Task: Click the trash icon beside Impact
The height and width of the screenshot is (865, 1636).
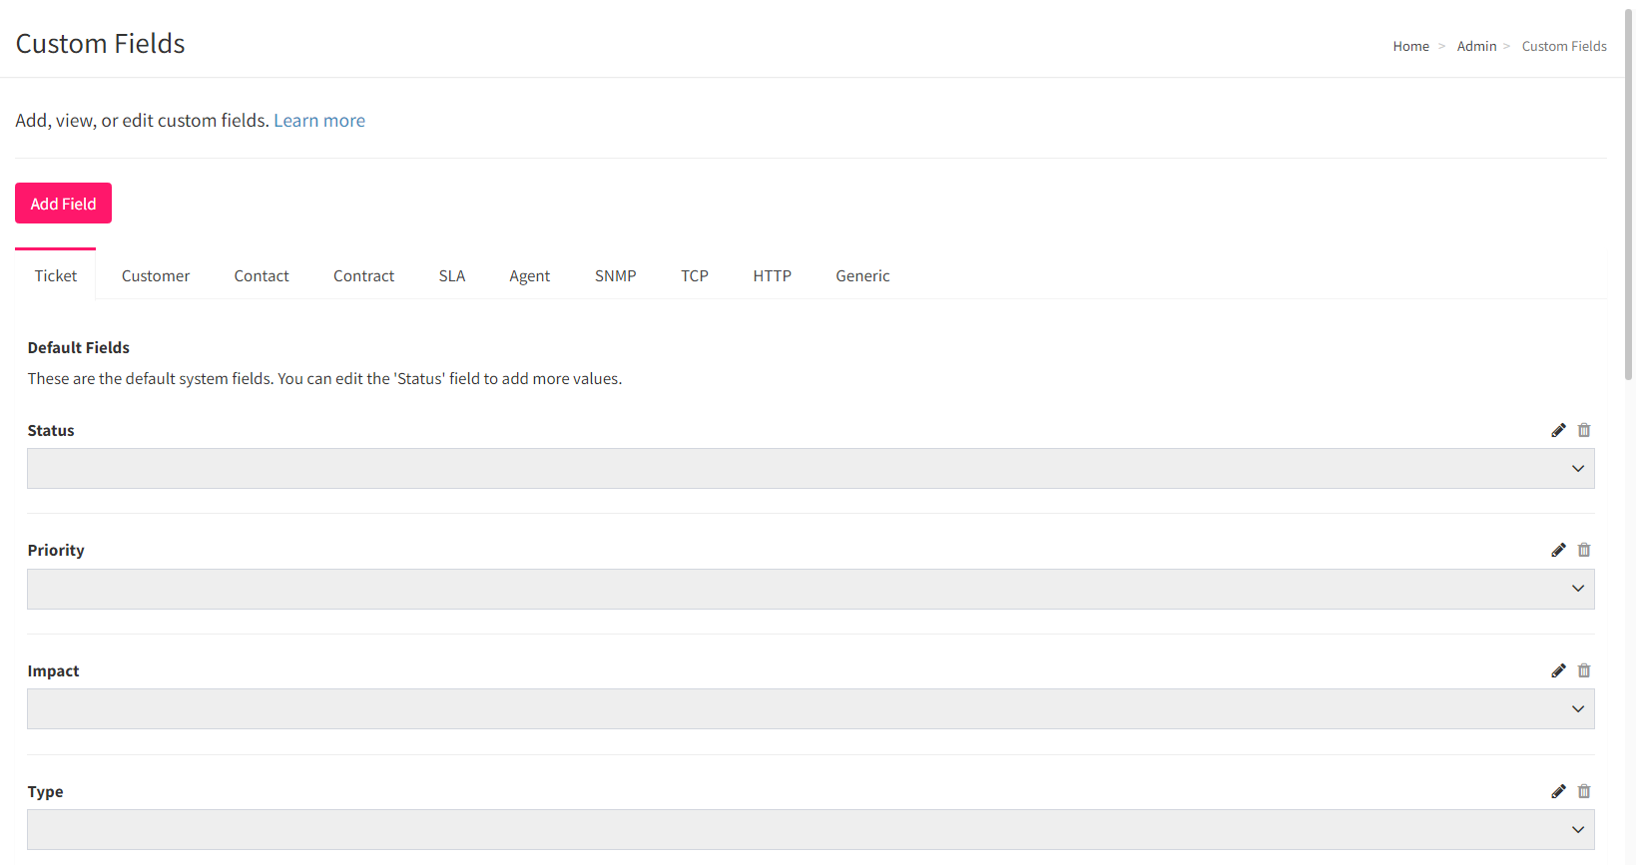Action: pyautogui.click(x=1584, y=670)
